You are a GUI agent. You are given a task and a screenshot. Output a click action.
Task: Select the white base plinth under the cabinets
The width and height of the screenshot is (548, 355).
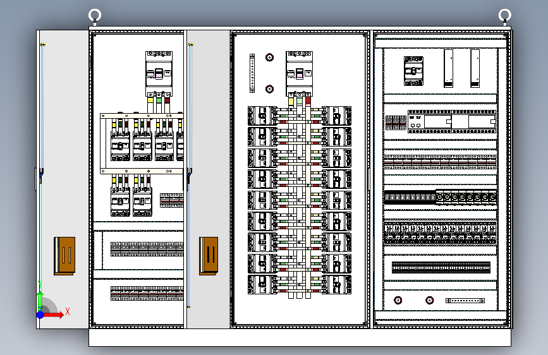pos(300,337)
